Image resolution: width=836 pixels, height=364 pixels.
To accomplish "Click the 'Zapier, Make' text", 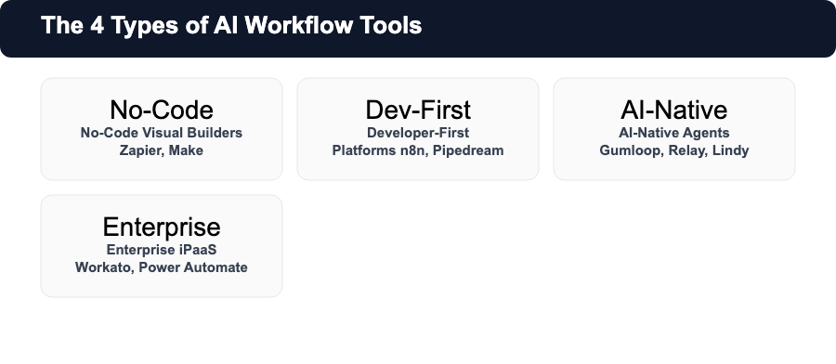I will tap(162, 150).
